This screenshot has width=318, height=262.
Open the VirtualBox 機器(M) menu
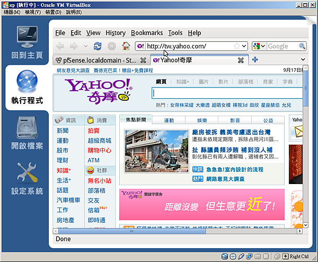click(x=12, y=12)
